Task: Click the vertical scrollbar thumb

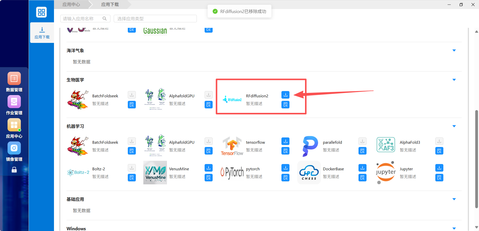Action: (476, 159)
